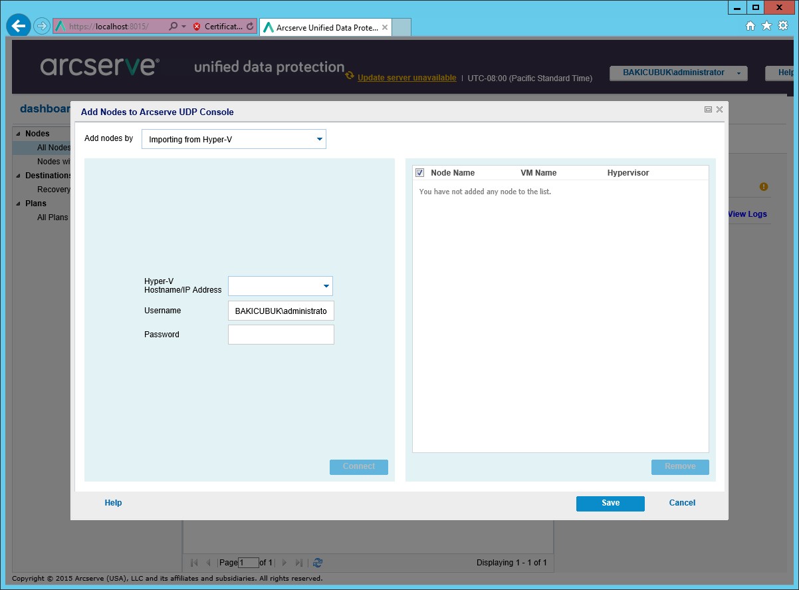Maximize the browser window

756,7
